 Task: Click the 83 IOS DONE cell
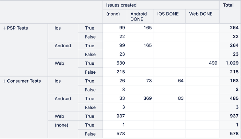coord(170,98)
